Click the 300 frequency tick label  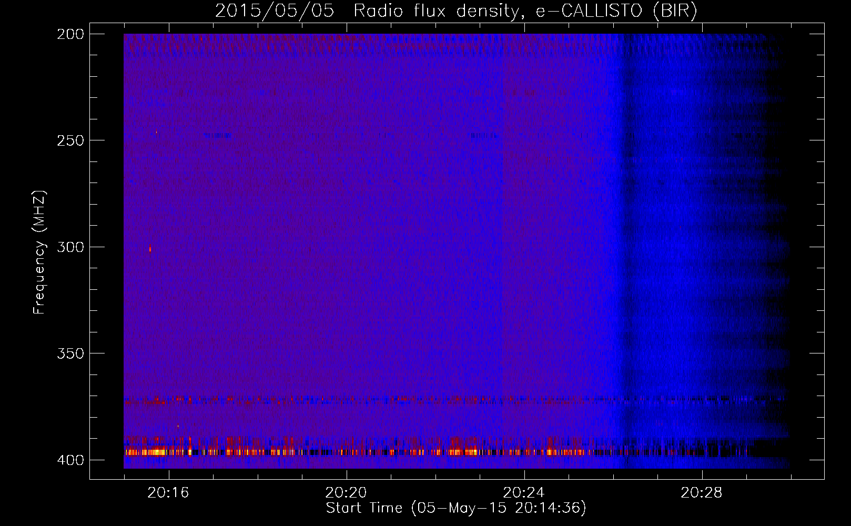(x=70, y=247)
